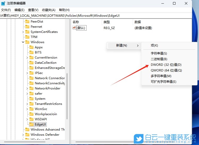Maximize the Registry Editor window
Image resolution: width=199 pixels, height=145 pixels.
point(174,3)
